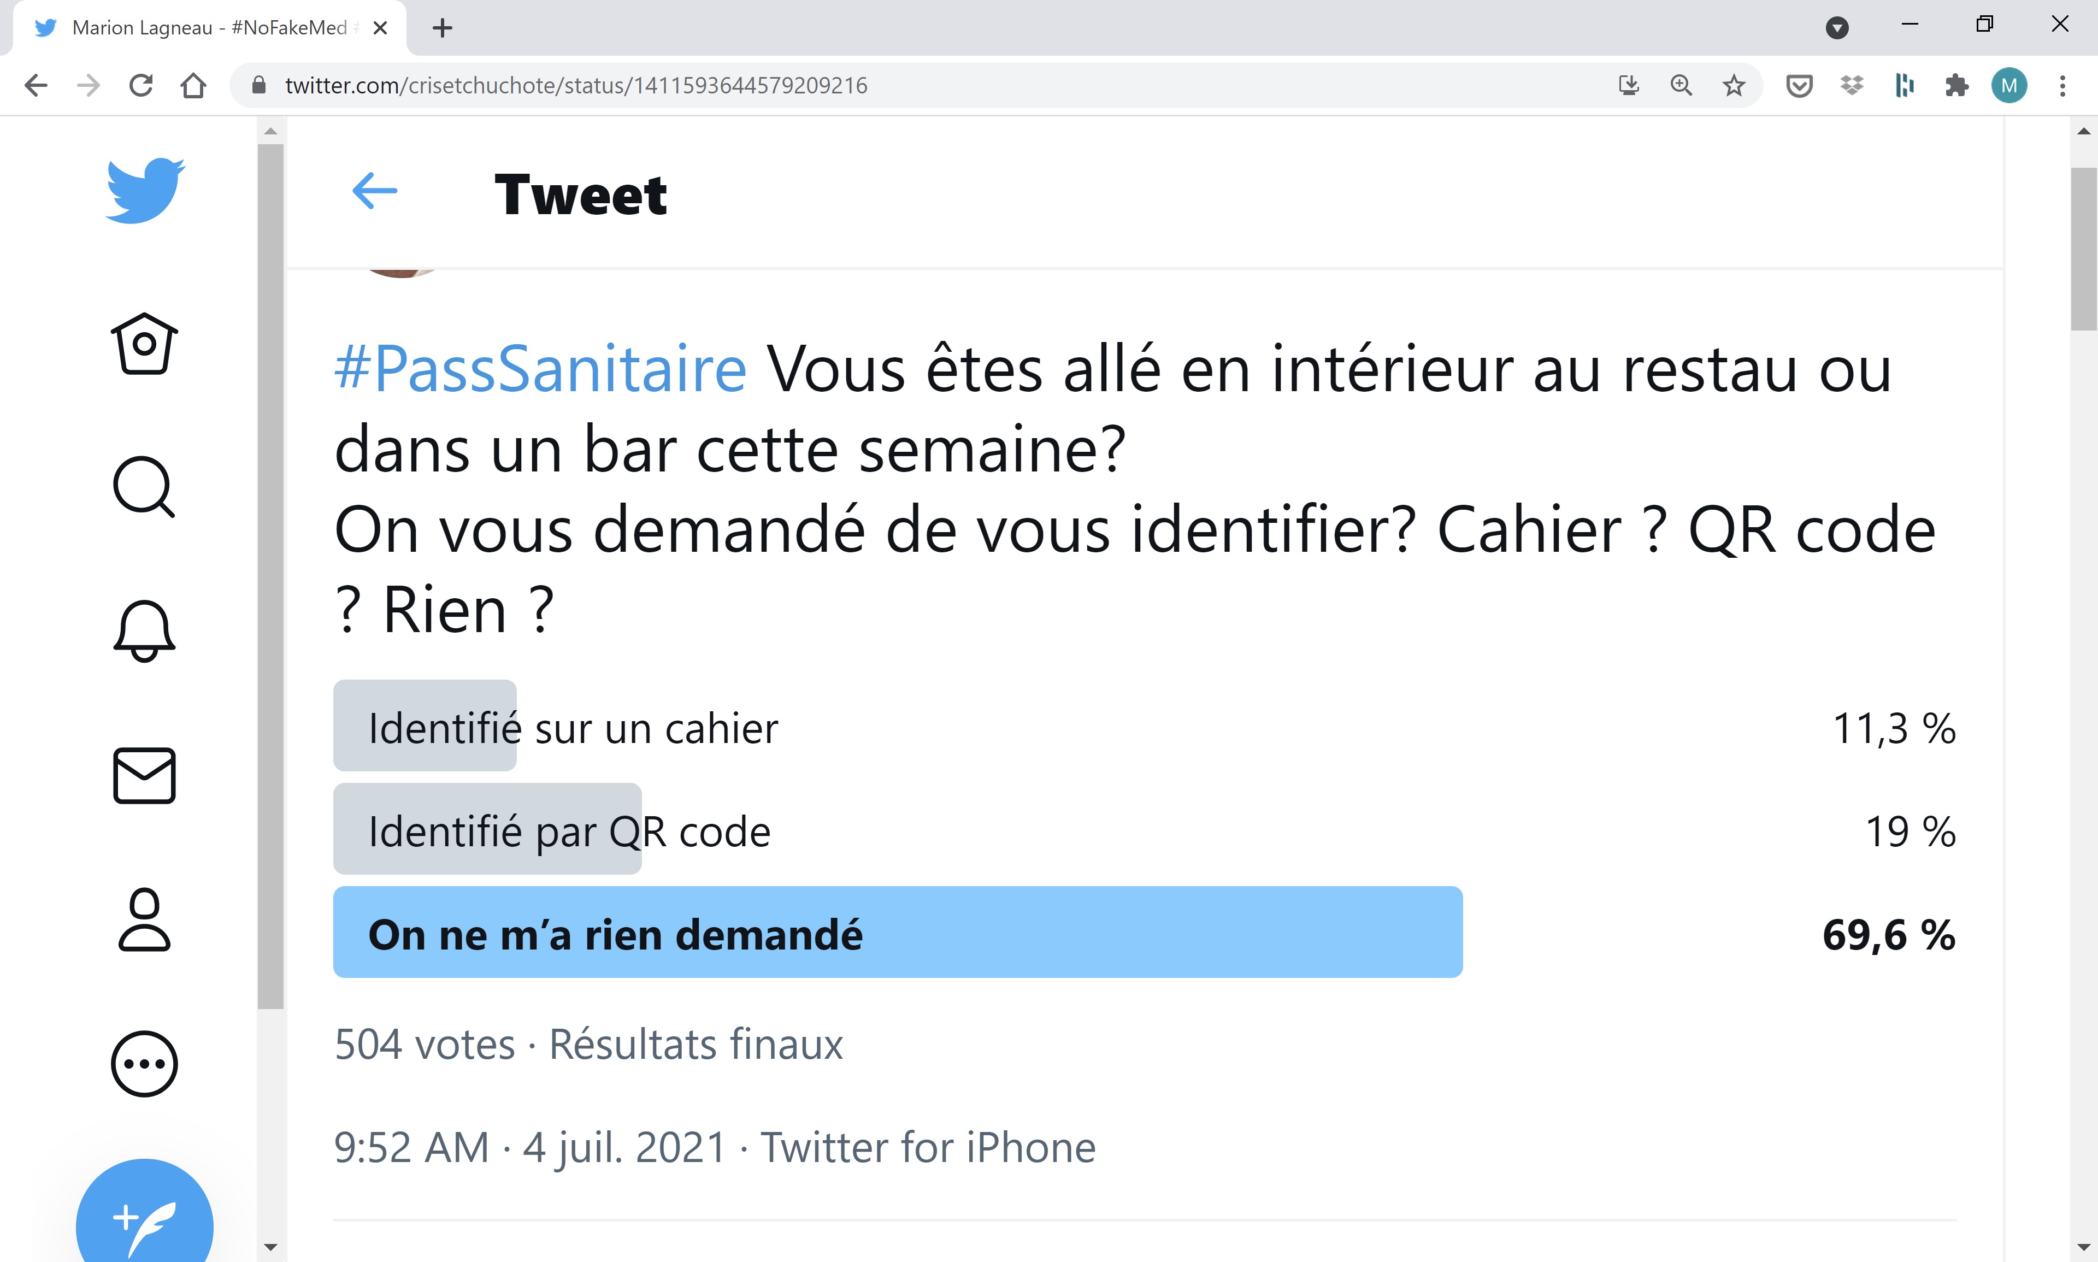Open the browser extensions puzzle icon
The width and height of the screenshot is (2098, 1262).
(1956, 86)
